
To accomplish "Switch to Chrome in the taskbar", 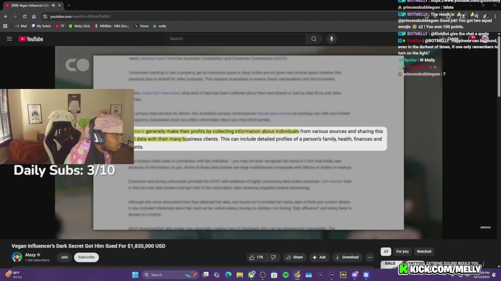I will click(x=297, y=275).
